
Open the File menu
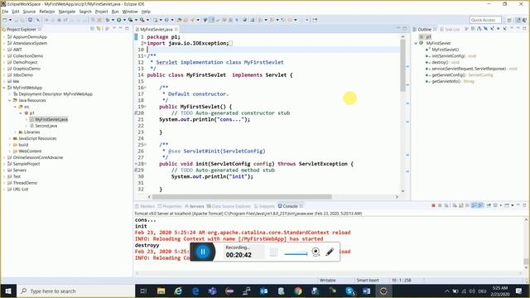point(5,12)
